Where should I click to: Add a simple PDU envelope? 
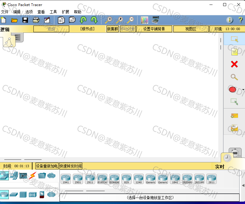click(234, 116)
